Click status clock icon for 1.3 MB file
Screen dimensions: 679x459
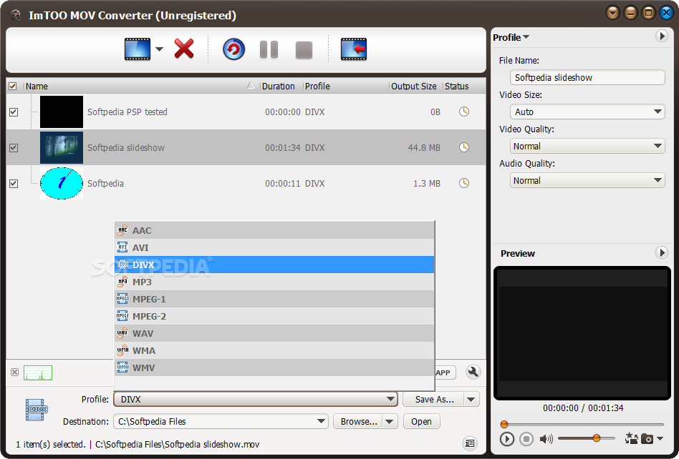coord(464,183)
